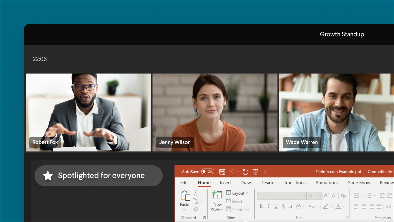Toggle bold text formatting
The image size is (394, 222).
(x=261, y=206)
